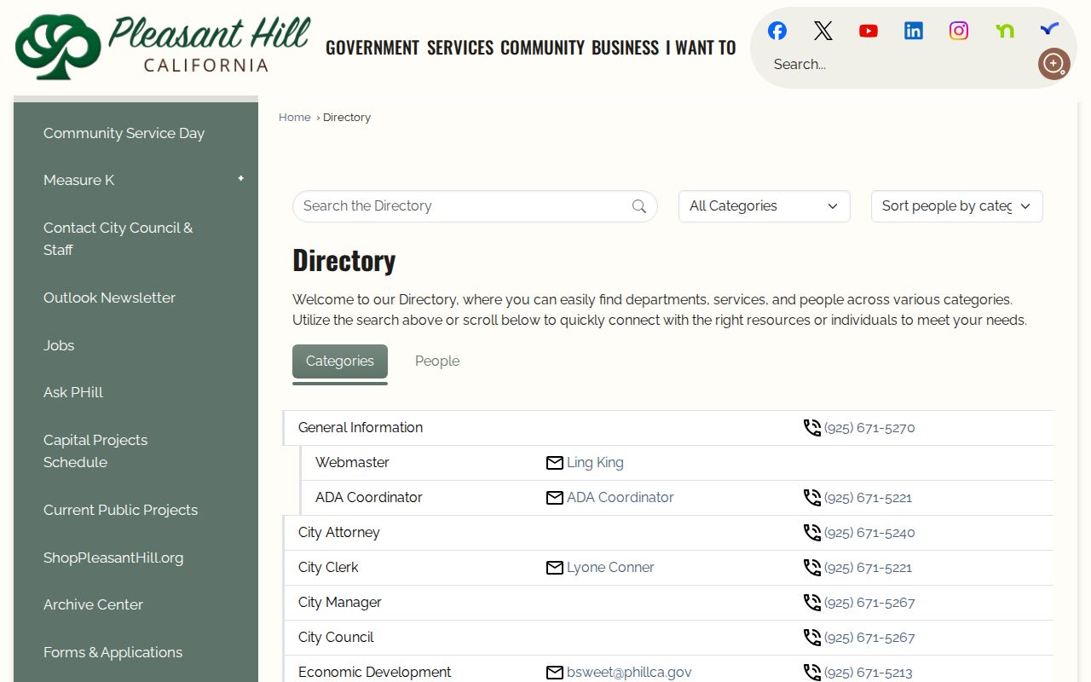Open ShopPleasantHill.org sidebar link
The height and width of the screenshot is (682, 1091).
tap(113, 558)
